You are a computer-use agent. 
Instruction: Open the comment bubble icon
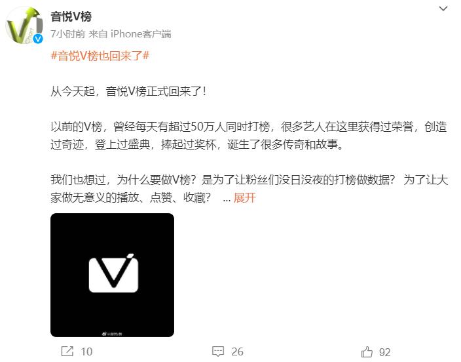218,352
